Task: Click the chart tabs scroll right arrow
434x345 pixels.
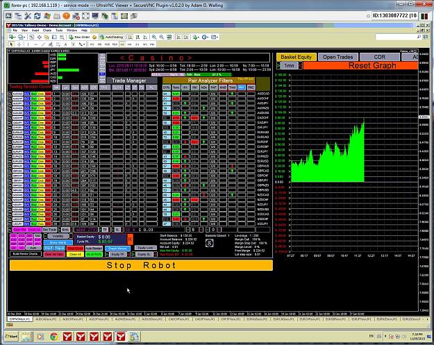Action: pyautogui.click(x=428, y=319)
